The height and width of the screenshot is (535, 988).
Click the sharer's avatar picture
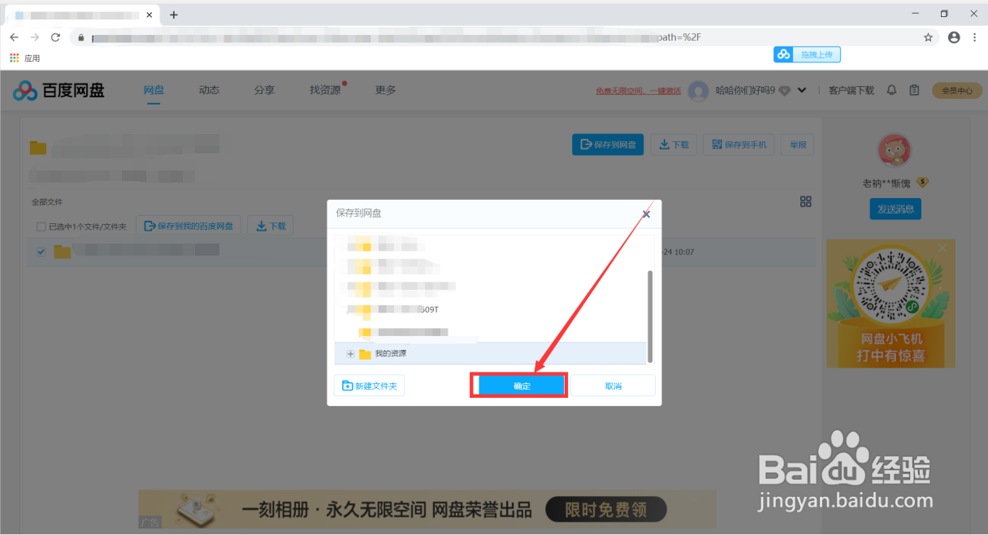coord(895,150)
